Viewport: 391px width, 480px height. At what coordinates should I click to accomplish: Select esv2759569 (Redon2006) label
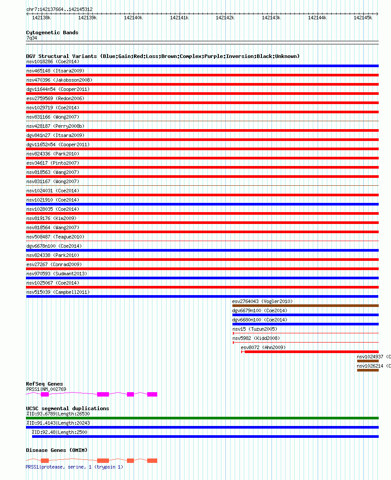click(x=55, y=98)
